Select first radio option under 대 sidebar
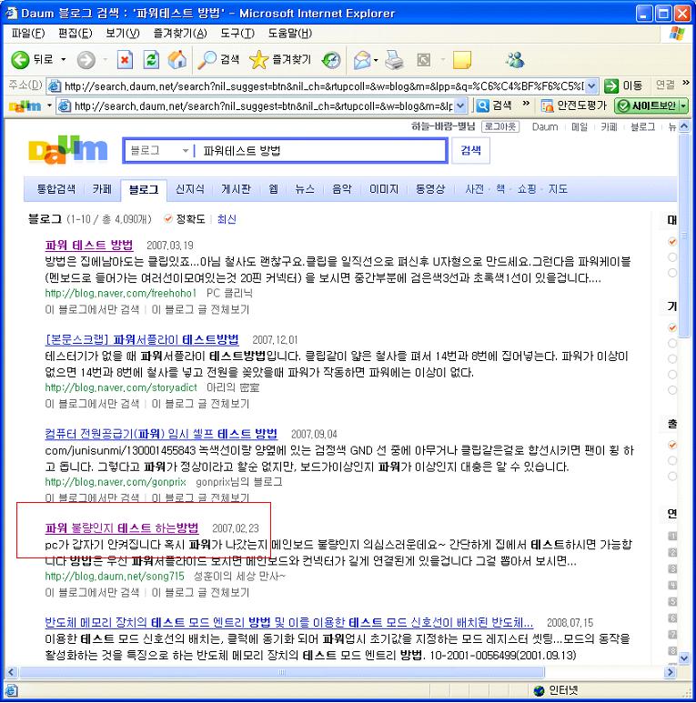 [671, 242]
